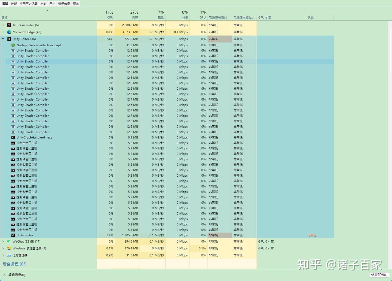Click the 结束任务 button
The image size is (392, 281).
point(379,275)
